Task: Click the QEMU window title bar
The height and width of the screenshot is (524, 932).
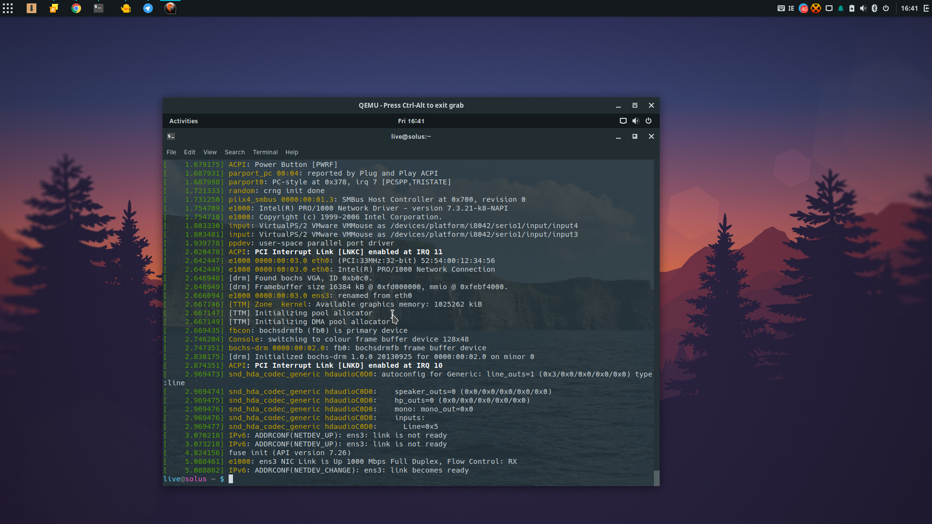Action: (x=411, y=105)
